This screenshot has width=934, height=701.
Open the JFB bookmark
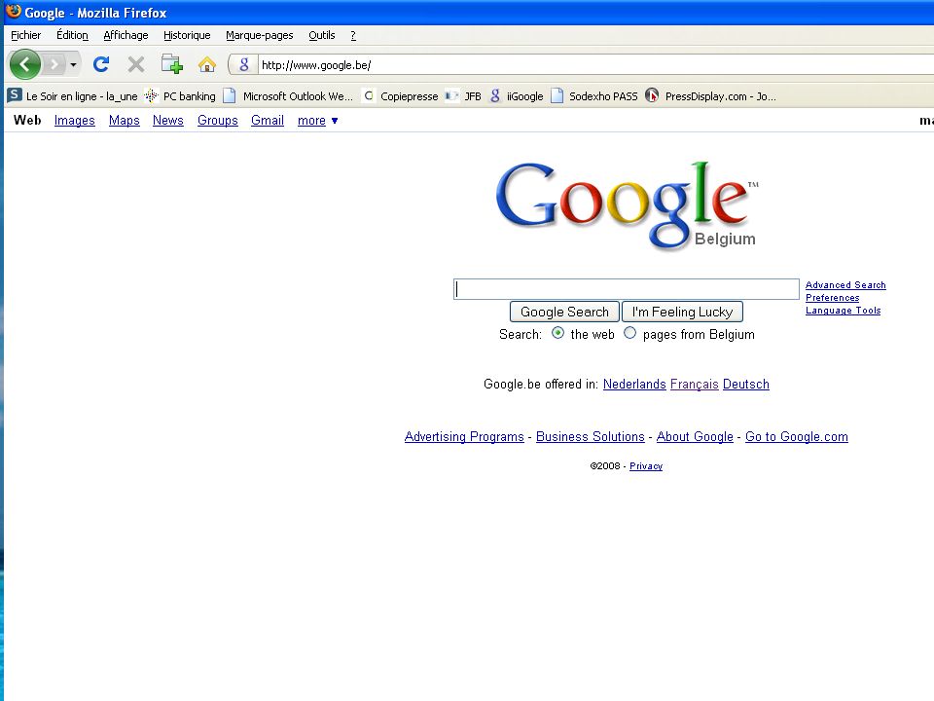point(473,96)
